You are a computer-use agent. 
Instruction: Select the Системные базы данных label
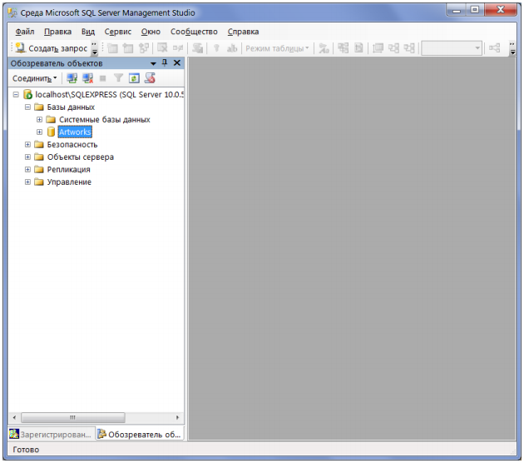click(105, 119)
